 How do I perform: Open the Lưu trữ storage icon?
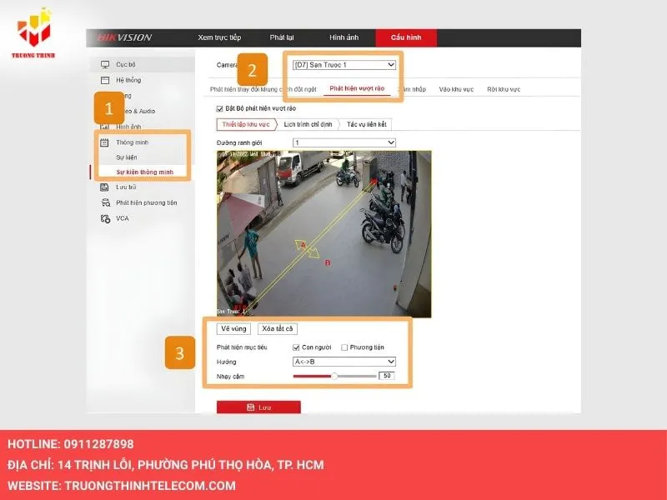pyautogui.click(x=105, y=187)
